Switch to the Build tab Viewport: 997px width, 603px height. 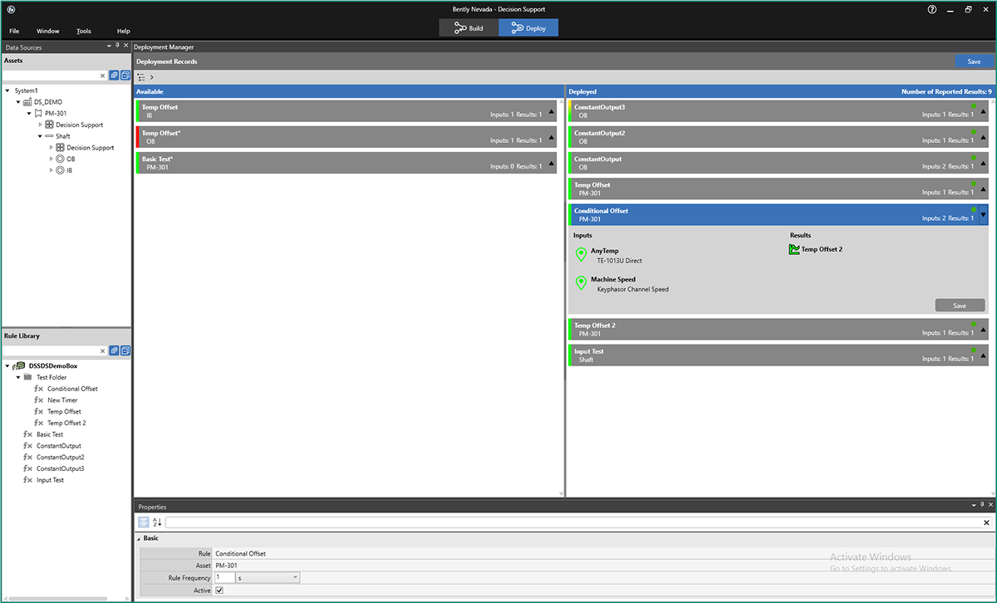[x=469, y=28]
